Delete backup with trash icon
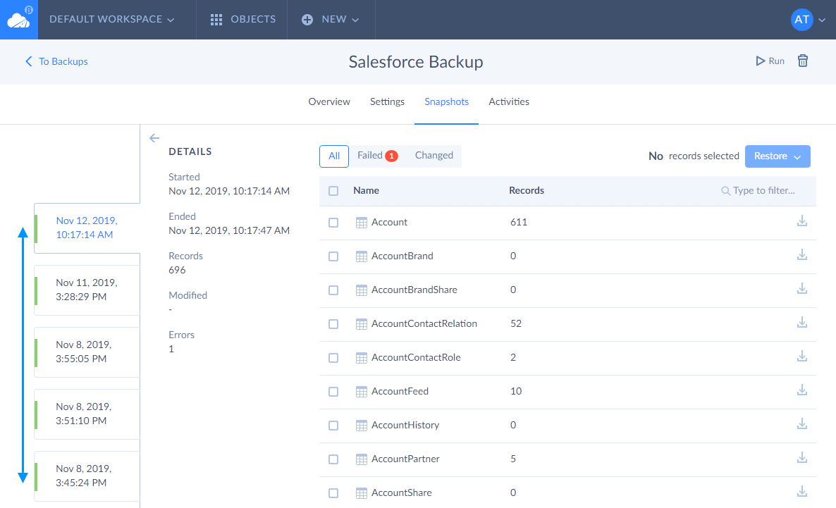 (802, 61)
